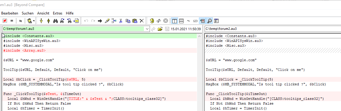Click the greyed Redo arrow
This screenshot has width=341, height=111.
[93, 21]
